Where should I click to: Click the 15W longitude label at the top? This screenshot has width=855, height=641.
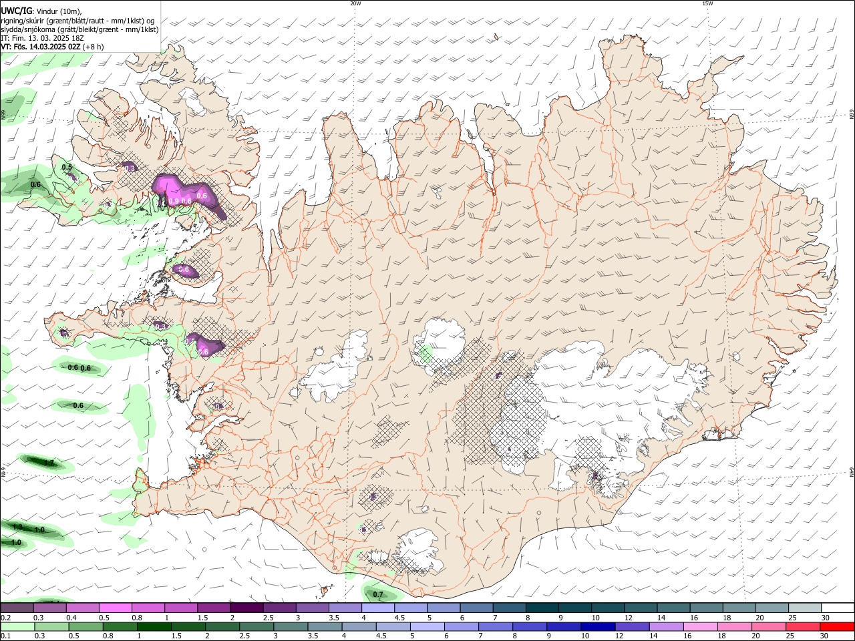[707, 3]
